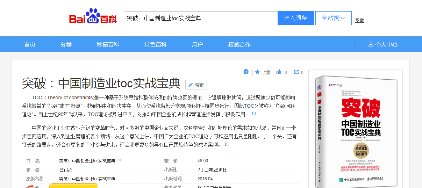Viewport: 422px width, 188px height.
Task: Click the pencil 编辑 edit button
Action: [196, 85]
